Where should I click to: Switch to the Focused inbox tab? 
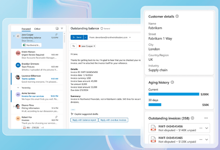coord(26,29)
